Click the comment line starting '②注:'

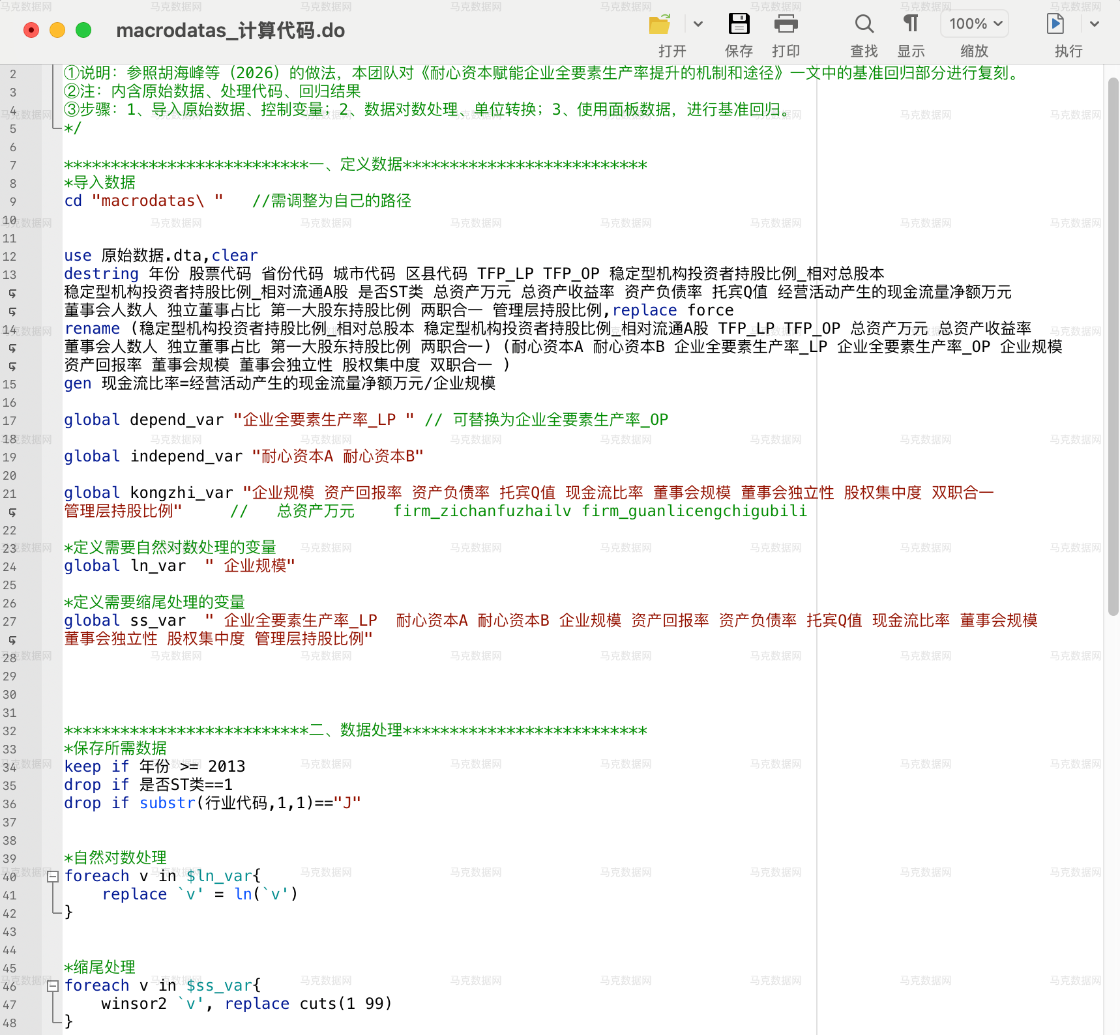point(213,91)
